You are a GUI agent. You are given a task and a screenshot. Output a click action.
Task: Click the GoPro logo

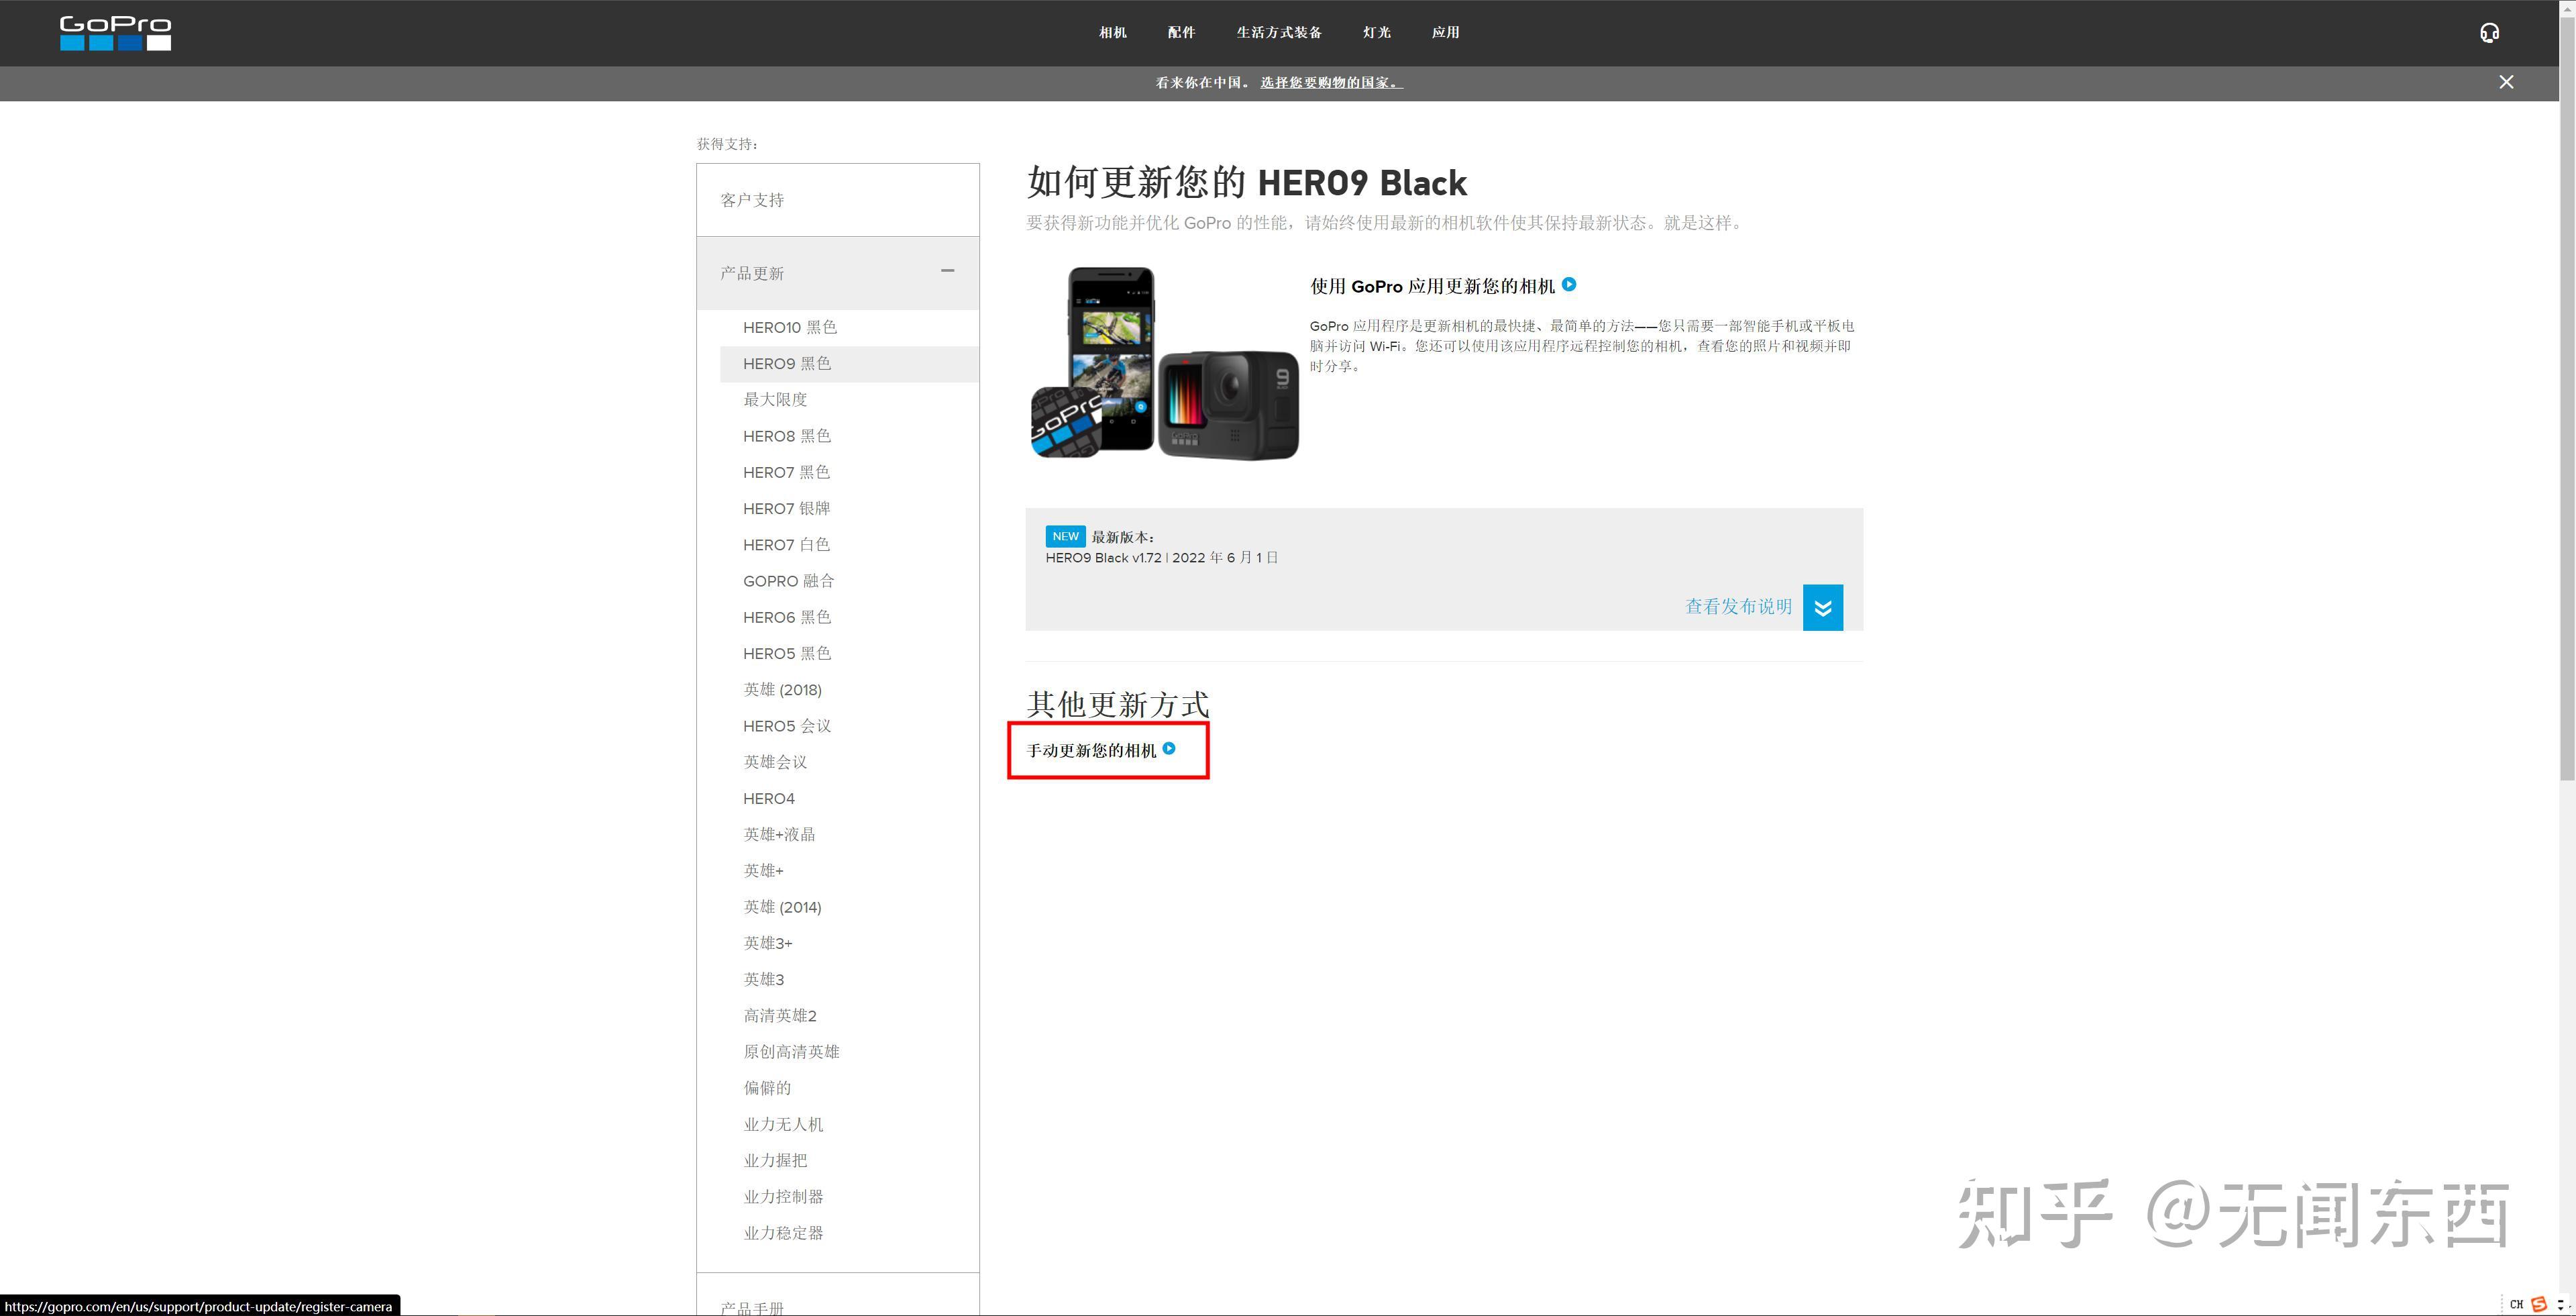[x=115, y=33]
